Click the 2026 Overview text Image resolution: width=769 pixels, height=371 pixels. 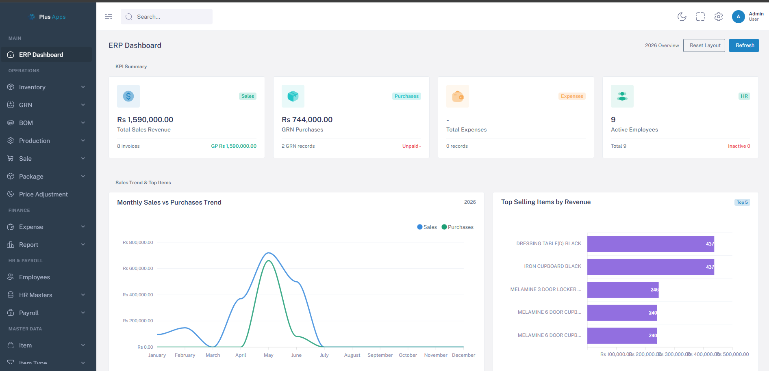(x=662, y=45)
